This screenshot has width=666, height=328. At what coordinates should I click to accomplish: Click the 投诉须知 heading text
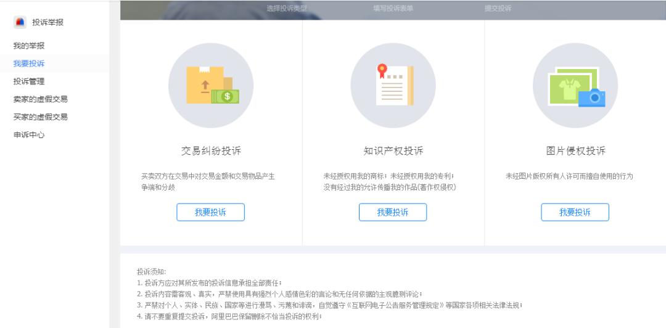point(152,271)
